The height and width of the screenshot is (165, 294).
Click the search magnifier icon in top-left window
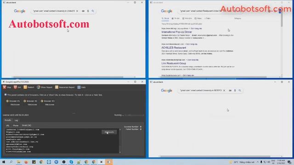click(x=93, y=11)
